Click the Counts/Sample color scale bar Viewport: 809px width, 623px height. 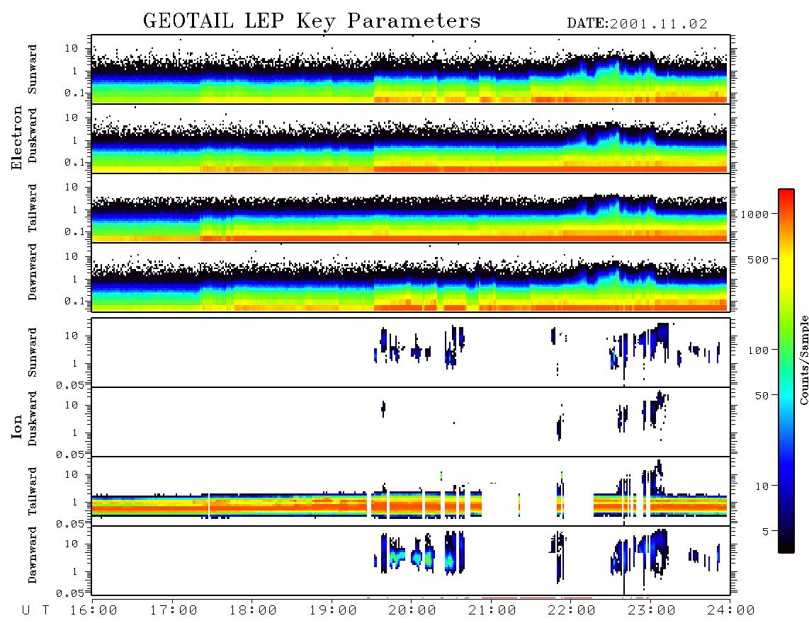786,371
